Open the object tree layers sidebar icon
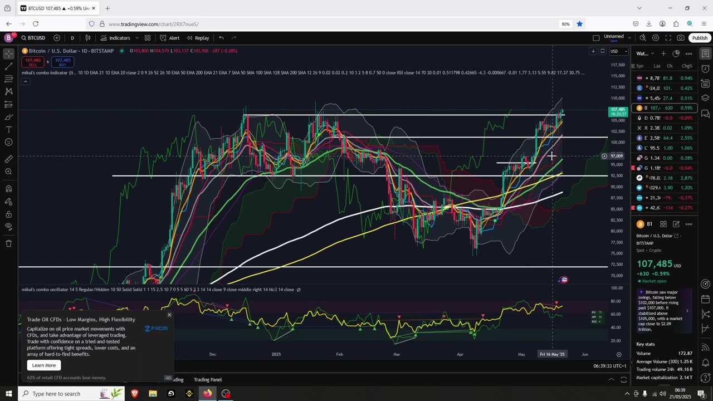 705,98
